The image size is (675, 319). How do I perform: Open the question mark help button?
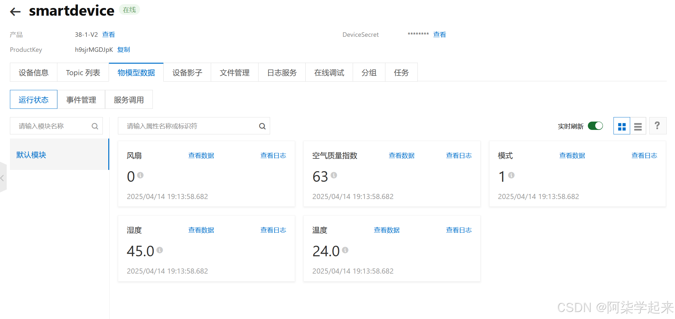[658, 126]
